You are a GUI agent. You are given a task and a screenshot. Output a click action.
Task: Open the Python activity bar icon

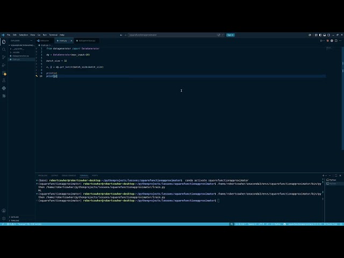pos(4,88)
